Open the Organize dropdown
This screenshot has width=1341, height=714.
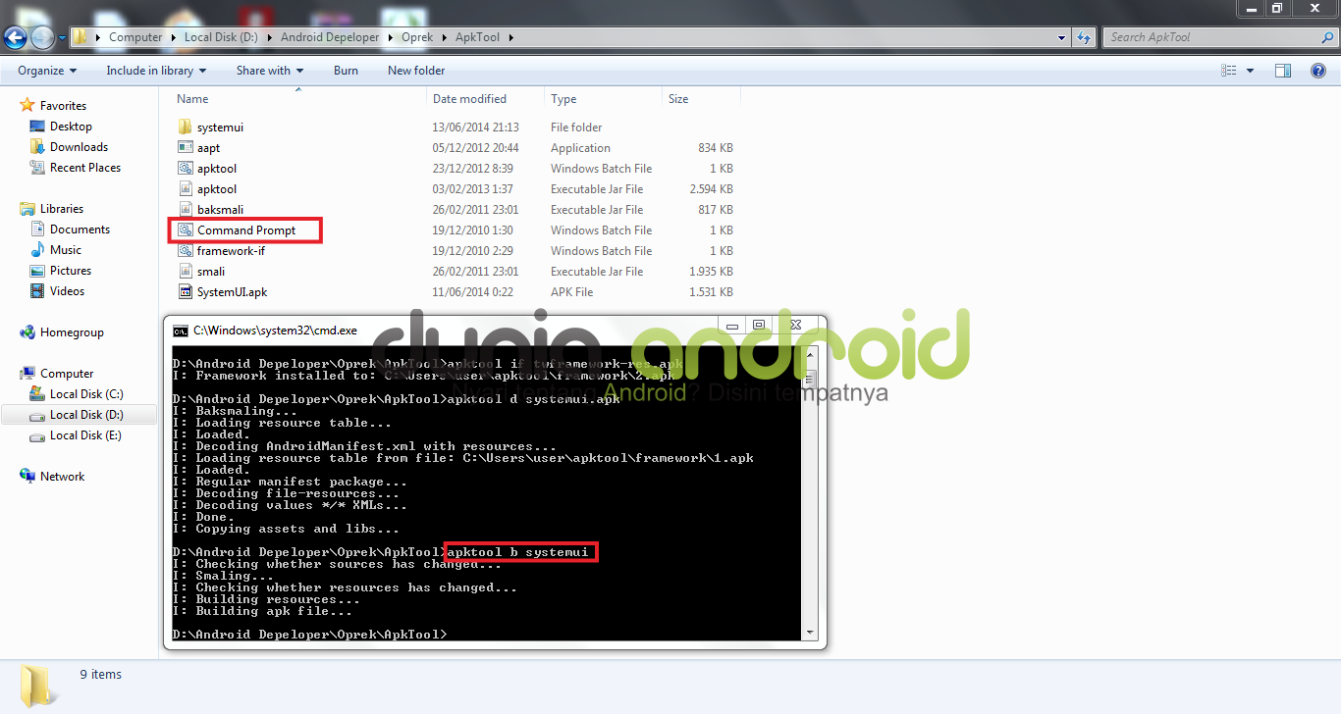pos(45,70)
